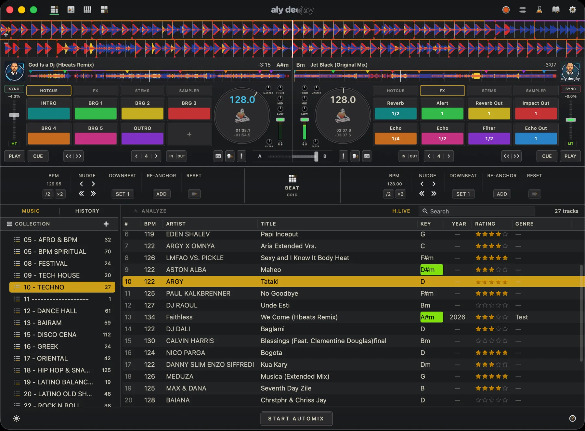Click right deck CUE button
Image resolution: width=585 pixels, height=431 pixels.
[x=547, y=156]
